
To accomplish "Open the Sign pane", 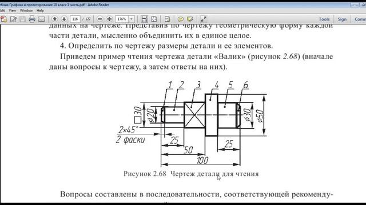I will pyautogui.click(x=342, y=19).
